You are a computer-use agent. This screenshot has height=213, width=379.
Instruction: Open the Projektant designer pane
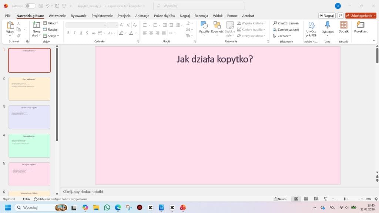pyautogui.click(x=360, y=25)
